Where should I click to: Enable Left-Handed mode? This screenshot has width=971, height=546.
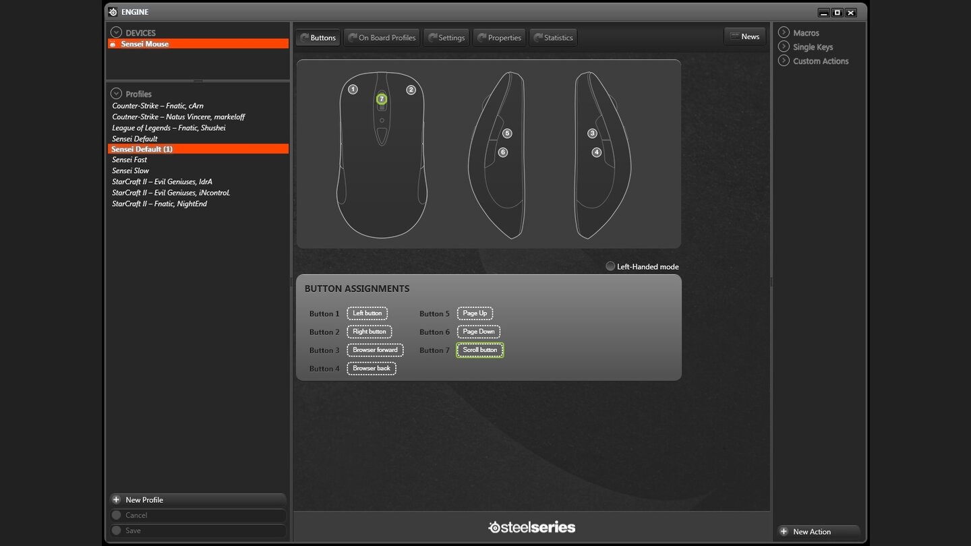(610, 266)
